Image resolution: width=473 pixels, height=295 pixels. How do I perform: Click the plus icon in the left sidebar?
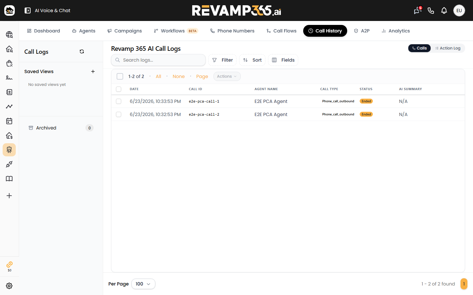[x=9, y=196]
